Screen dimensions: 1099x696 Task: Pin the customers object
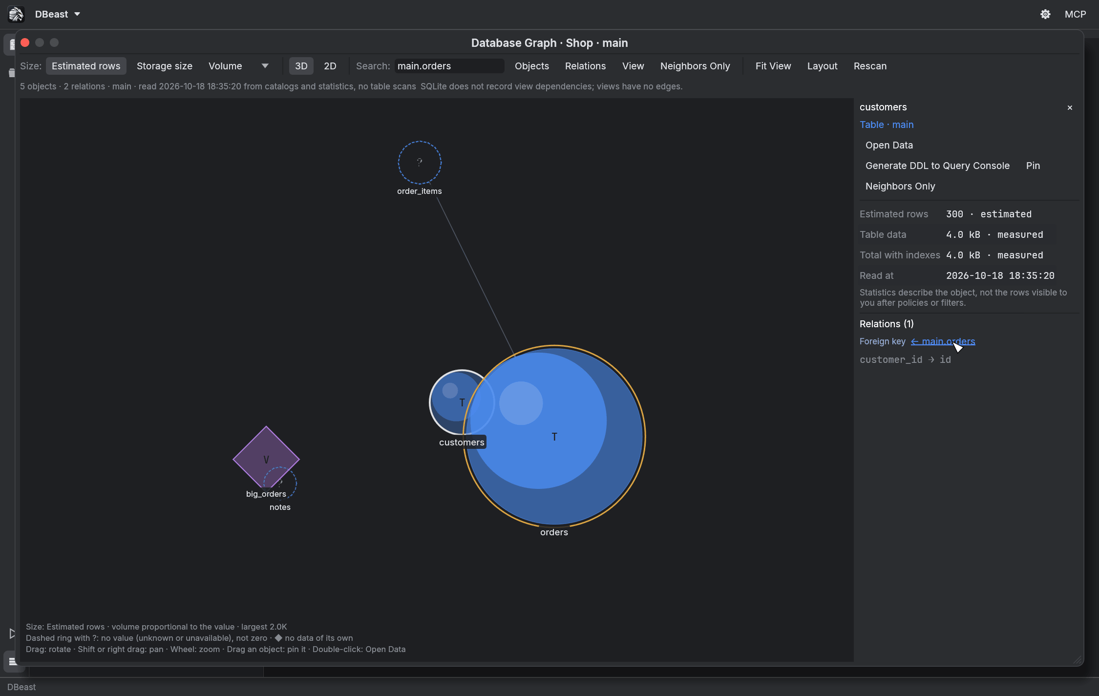tap(1033, 166)
